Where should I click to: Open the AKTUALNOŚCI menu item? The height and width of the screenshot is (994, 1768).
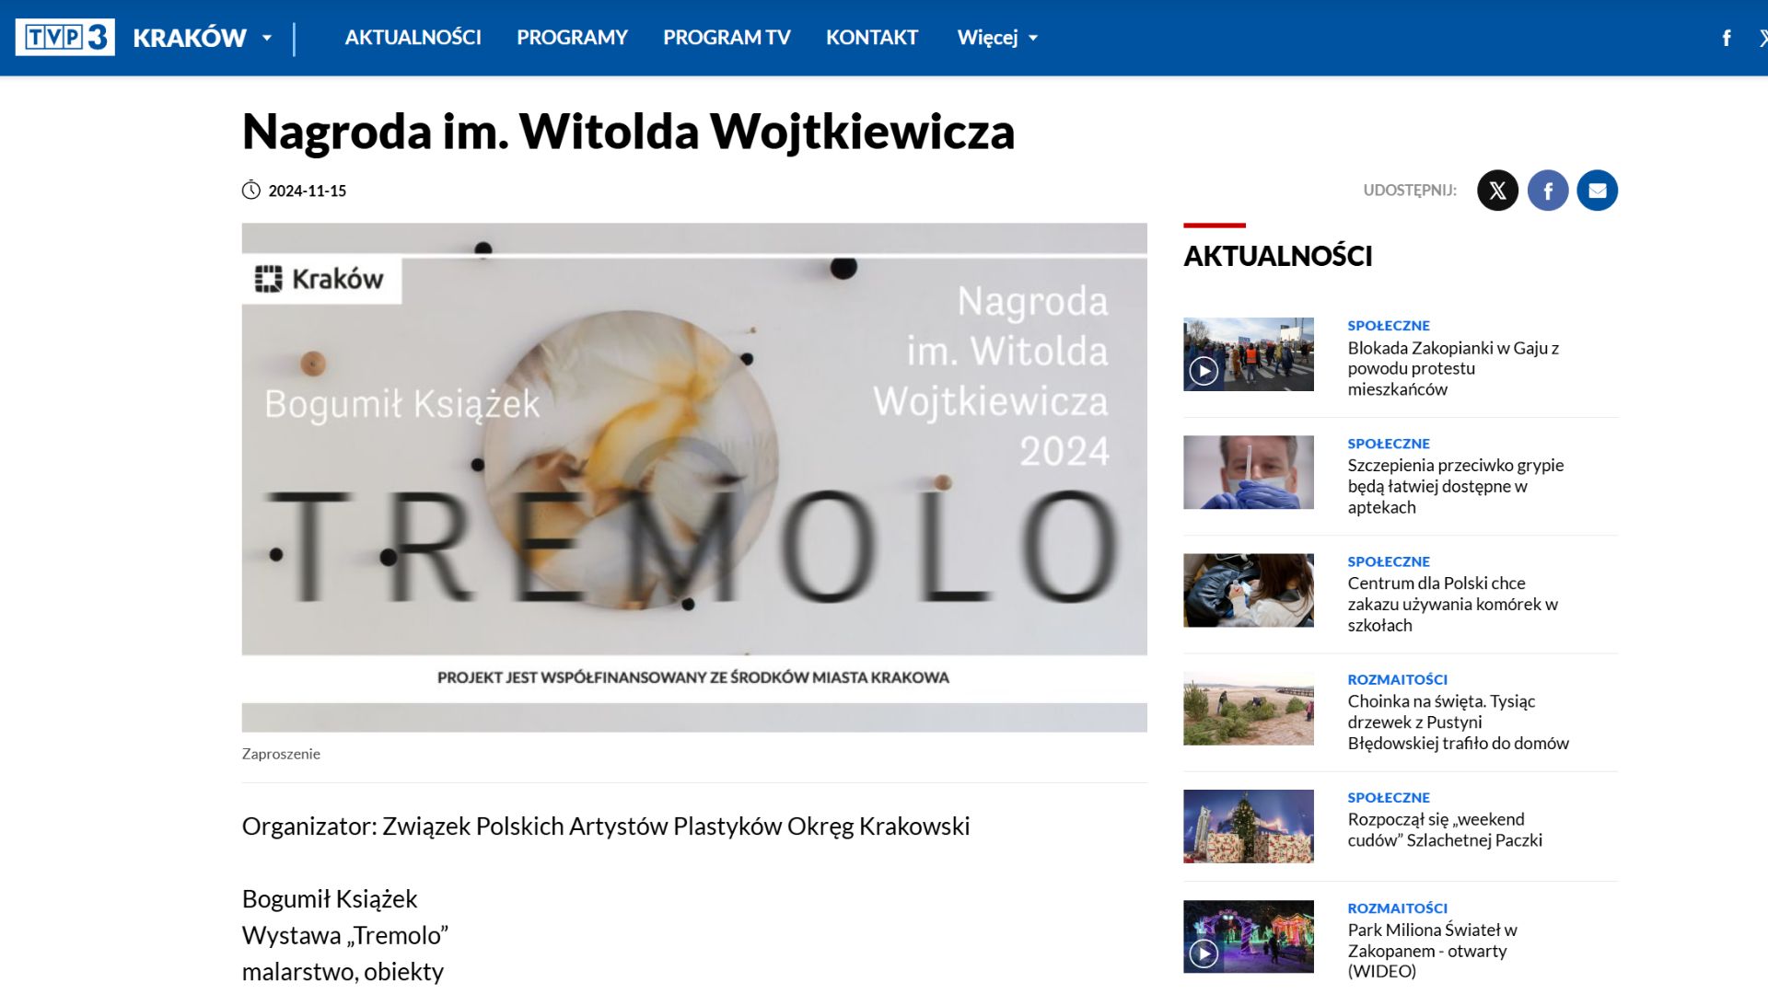[x=413, y=38]
